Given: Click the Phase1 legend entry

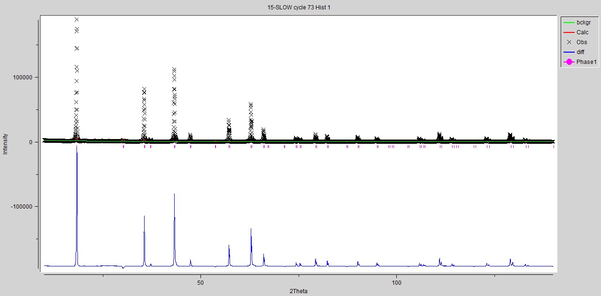Looking at the screenshot, I should [x=580, y=62].
